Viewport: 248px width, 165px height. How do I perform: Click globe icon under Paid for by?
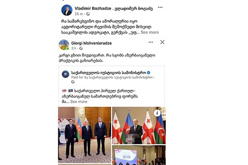click(73, 82)
